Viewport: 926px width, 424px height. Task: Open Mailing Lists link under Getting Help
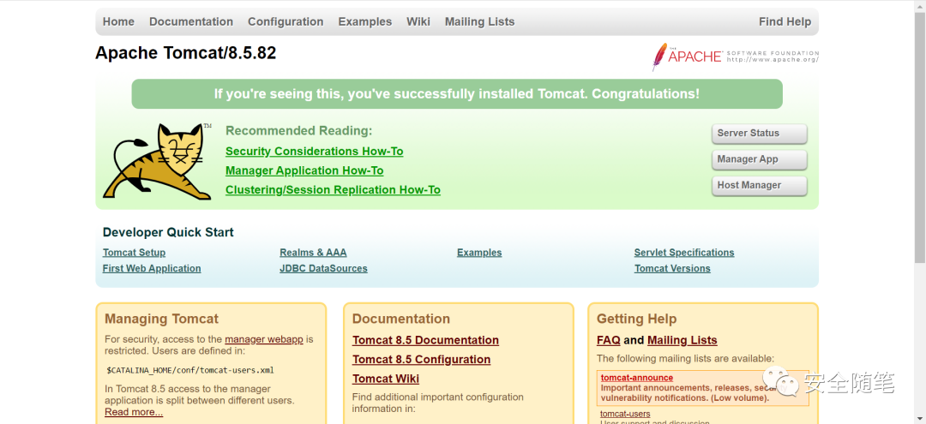(x=682, y=340)
